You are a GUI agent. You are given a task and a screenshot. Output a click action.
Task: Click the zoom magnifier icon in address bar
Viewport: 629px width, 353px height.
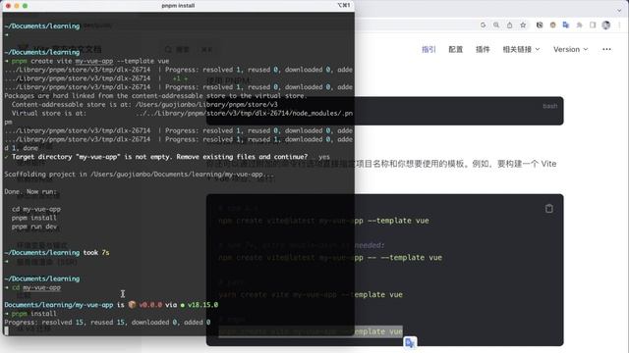tap(496, 25)
